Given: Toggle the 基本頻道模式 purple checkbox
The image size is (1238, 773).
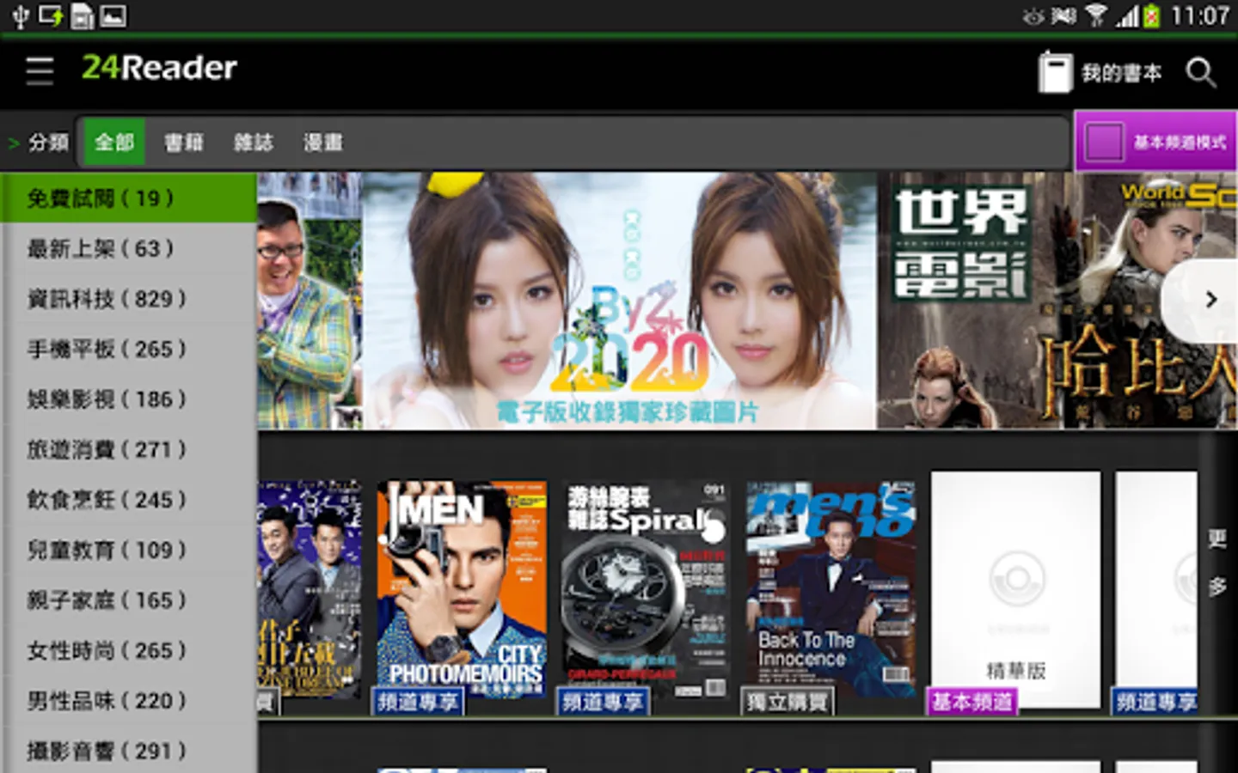Looking at the screenshot, I should click(x=1104, y=142).
